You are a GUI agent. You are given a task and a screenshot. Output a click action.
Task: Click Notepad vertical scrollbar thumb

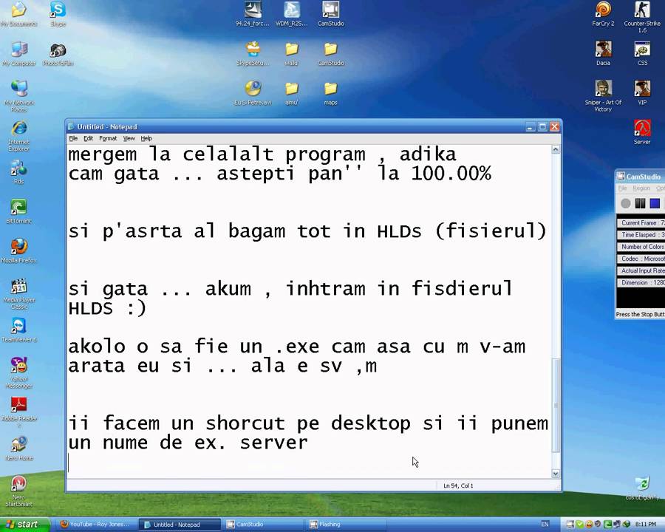(x=556, y=406)
